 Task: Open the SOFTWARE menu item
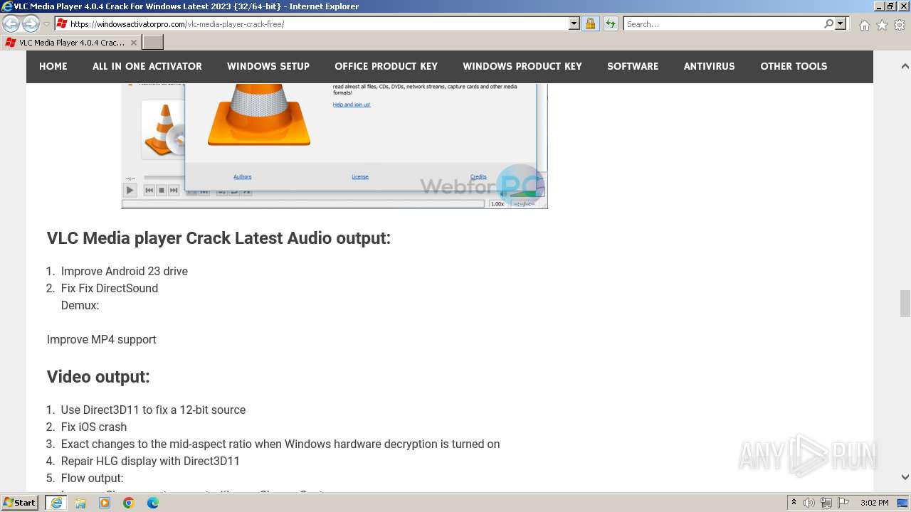tap(633, 66)
